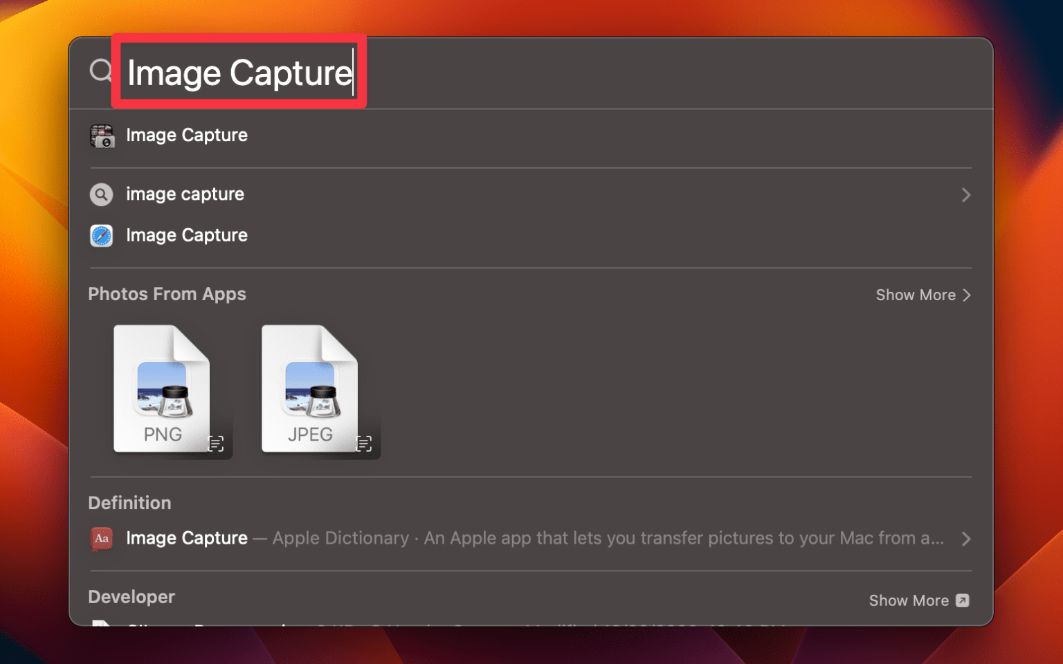Click the Safari compass icon
The image size is (1063, 664).
click(101, 235)
